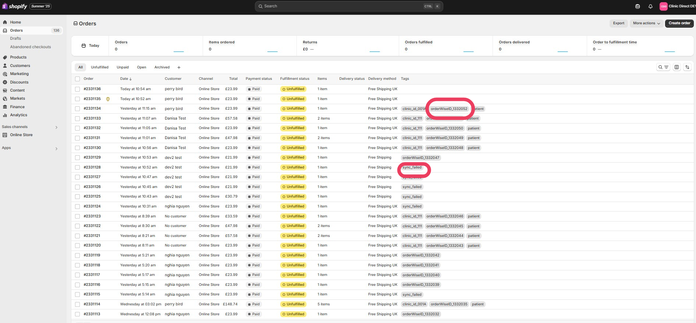
Task: Switch to the All orders tab
Action: 81,67
